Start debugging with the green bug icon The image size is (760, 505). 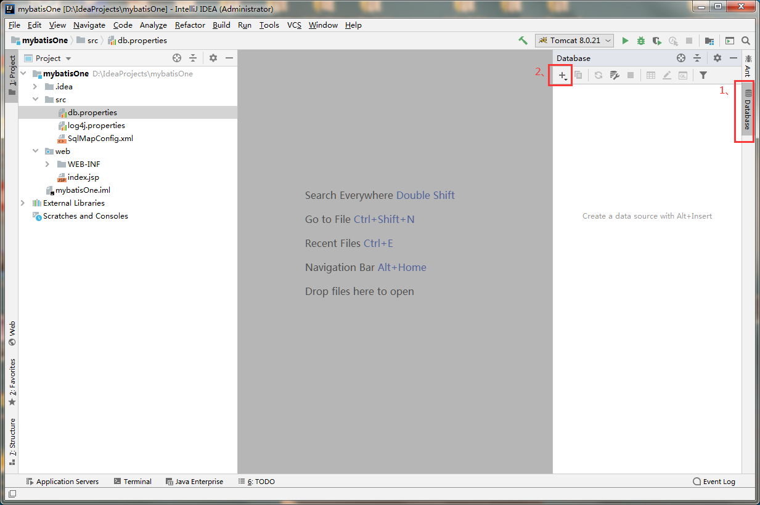coord(641,41)
